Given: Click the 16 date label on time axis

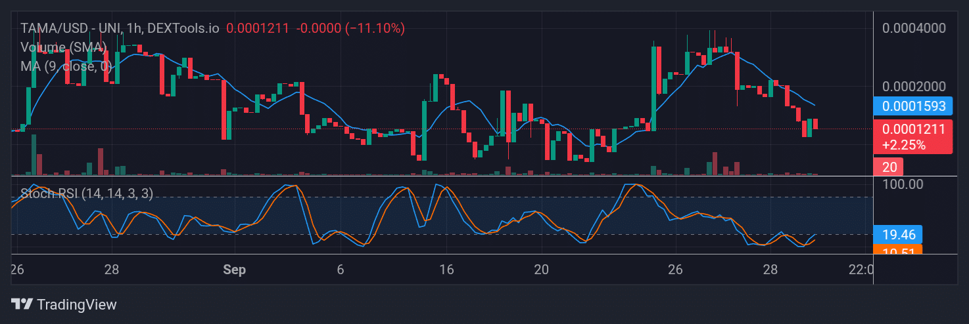Looking at the screenshot, I should 446,270.
